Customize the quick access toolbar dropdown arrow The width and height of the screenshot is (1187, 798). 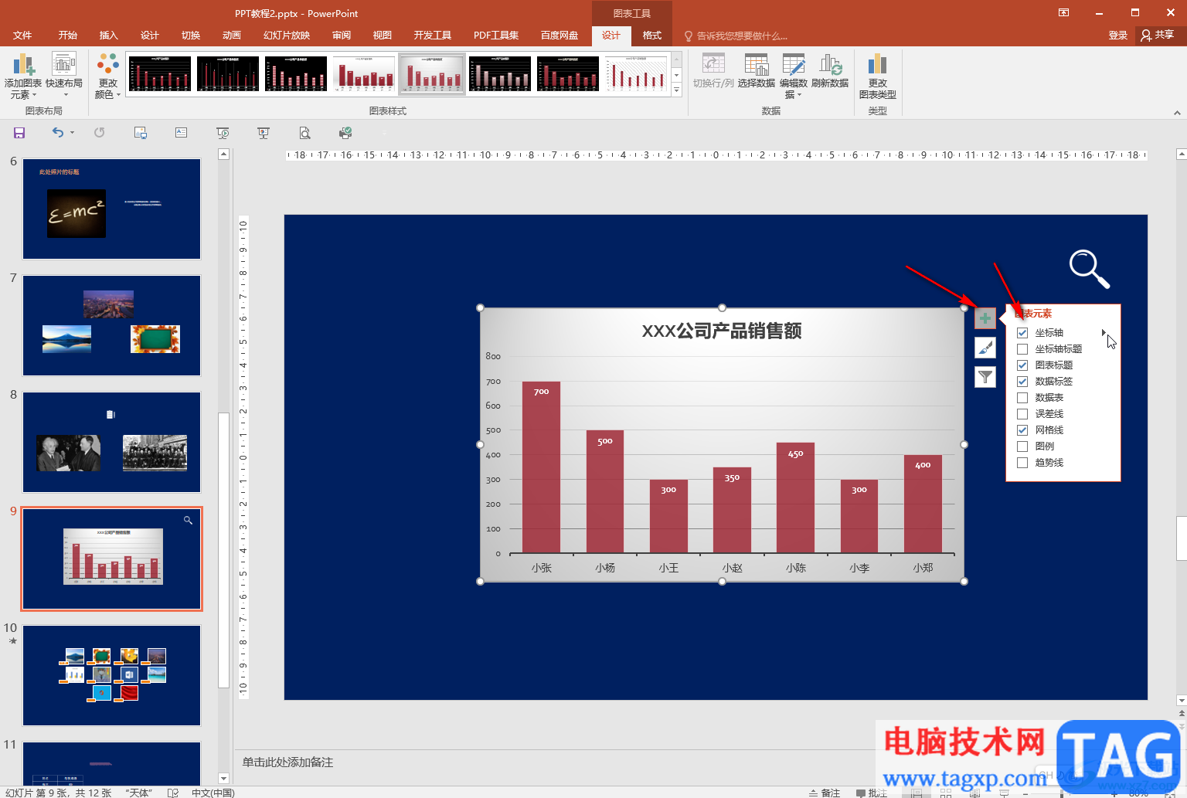click(385, 133)
